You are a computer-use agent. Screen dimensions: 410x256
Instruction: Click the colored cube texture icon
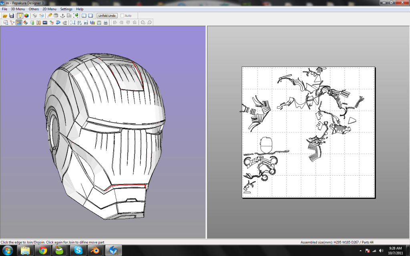(26, 16)
